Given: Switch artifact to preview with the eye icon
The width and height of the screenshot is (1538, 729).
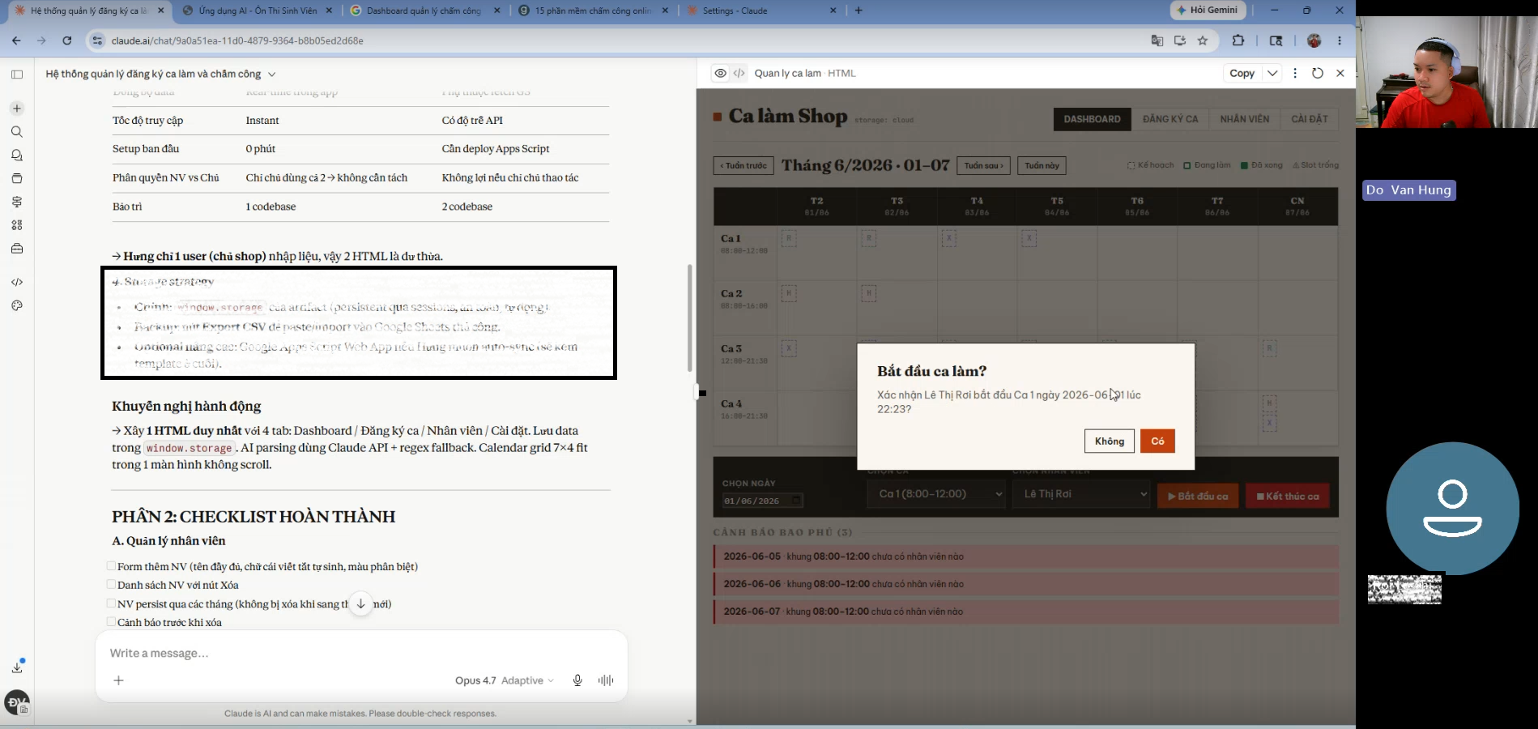Looking at the screenshot, I should [x=720, y=73].
